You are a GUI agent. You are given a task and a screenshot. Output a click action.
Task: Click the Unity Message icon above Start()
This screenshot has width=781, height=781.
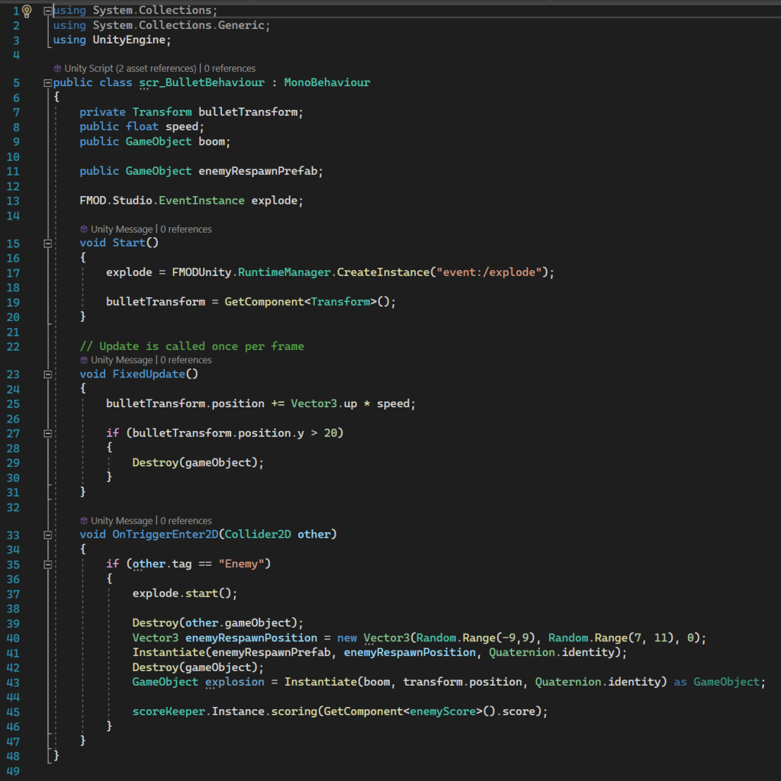tap(84, 229)
